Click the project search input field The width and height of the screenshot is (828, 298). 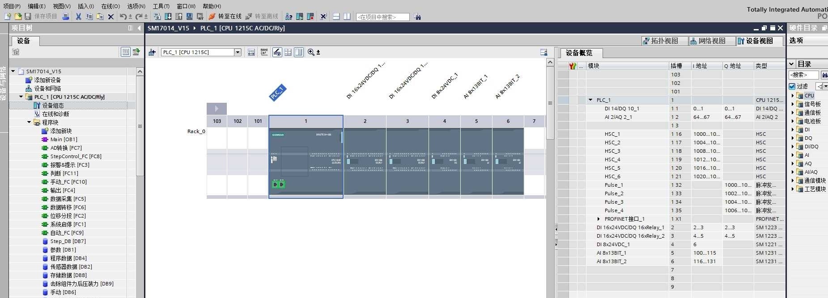coord(382,17)
